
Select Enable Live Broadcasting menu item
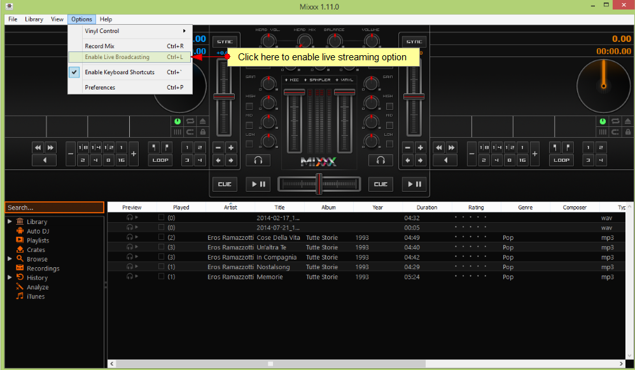click(130, 57)
